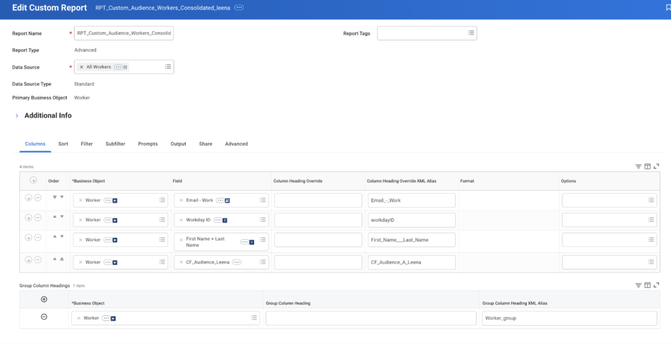The width and height of the screenshot is (671, 345).
Task: Move CF_Audience_Leena row to the top
Action: (x=62, y=259)
